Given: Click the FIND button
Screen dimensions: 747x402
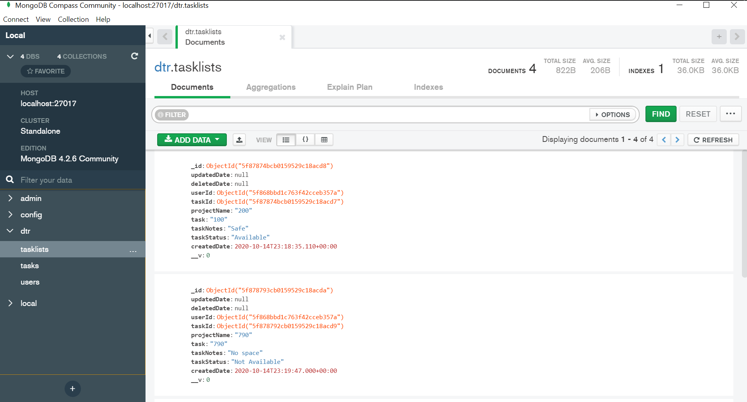Looking at the screenshot, I should (661, 114).
